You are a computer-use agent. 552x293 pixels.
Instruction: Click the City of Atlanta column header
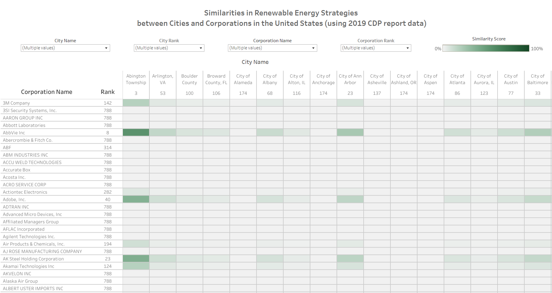pos(457,79)
